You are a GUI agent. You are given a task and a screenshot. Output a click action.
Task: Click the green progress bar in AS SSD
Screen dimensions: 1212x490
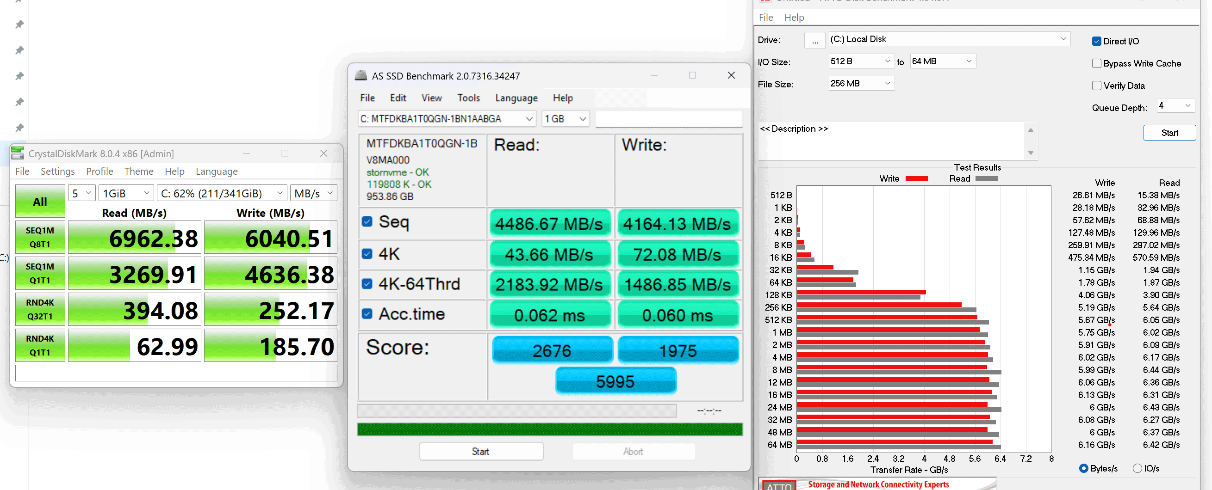(549, 429)
